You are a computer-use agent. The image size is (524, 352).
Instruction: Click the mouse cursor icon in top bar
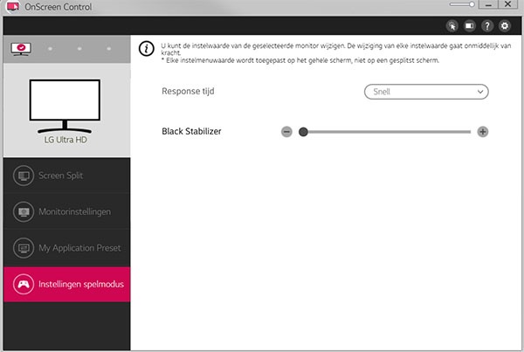coord(452,25)
